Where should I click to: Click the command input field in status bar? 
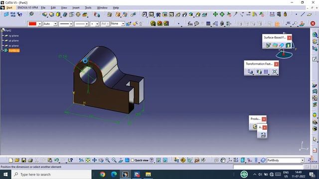click(x=268, y=167)
